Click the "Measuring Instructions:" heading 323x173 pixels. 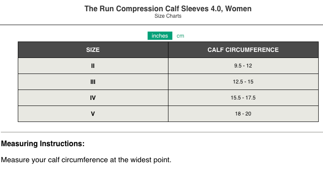(x=43, y=144)
